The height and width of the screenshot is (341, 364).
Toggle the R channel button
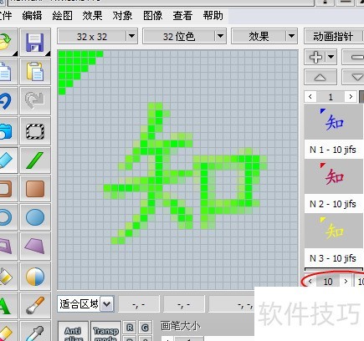click(x=130, y=328)
